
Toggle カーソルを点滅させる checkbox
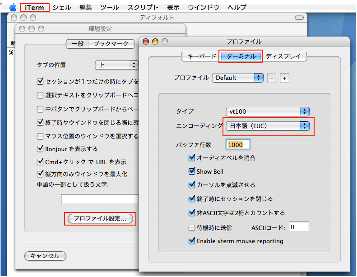(x=192, y=185)
